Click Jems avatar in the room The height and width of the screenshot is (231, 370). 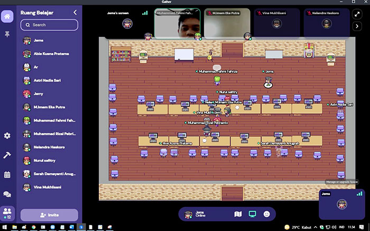(x=268, y=82)
